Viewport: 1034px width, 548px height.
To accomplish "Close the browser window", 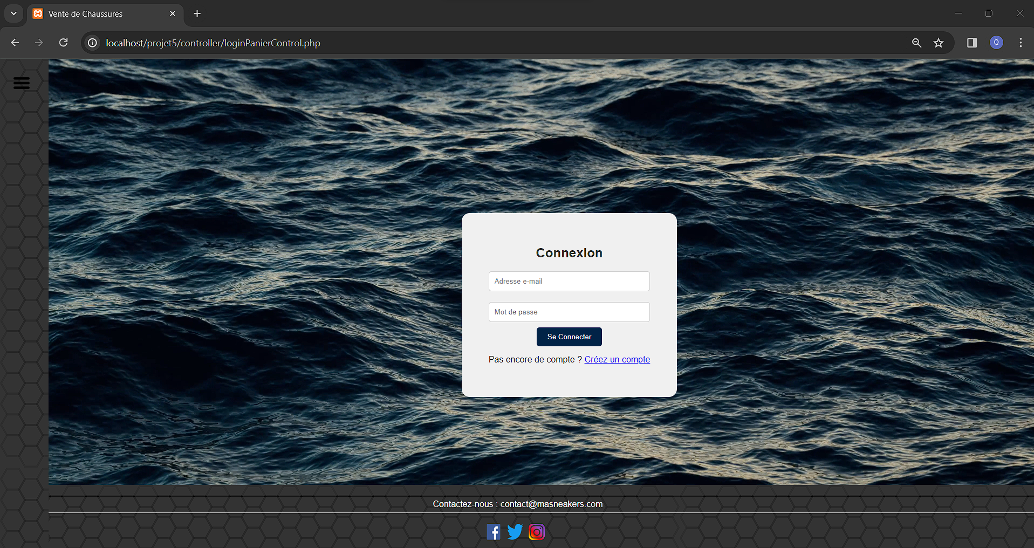I will pos(1019,13).
